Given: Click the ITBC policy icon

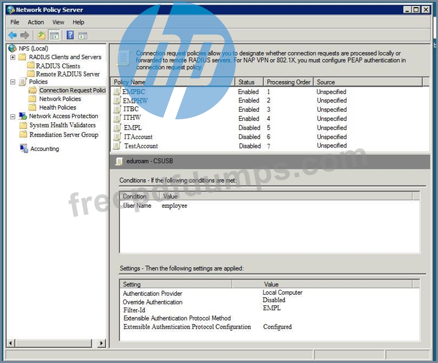Looking at the screenshot, I should click(x=117, y=109).
